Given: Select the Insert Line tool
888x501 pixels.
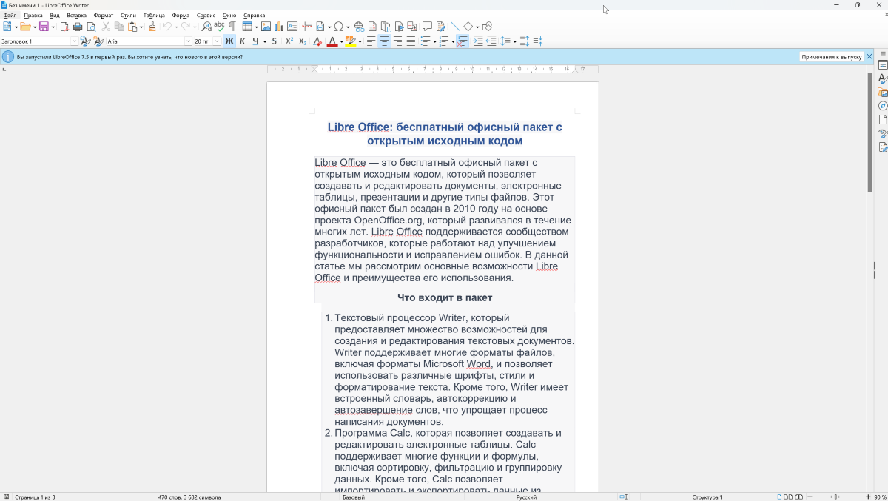Looking at the screenshot, I should coord(455,27).
